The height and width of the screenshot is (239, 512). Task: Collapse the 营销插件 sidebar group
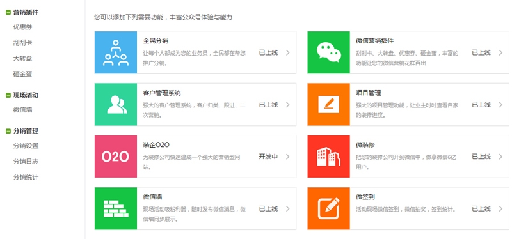coord(8,12)
